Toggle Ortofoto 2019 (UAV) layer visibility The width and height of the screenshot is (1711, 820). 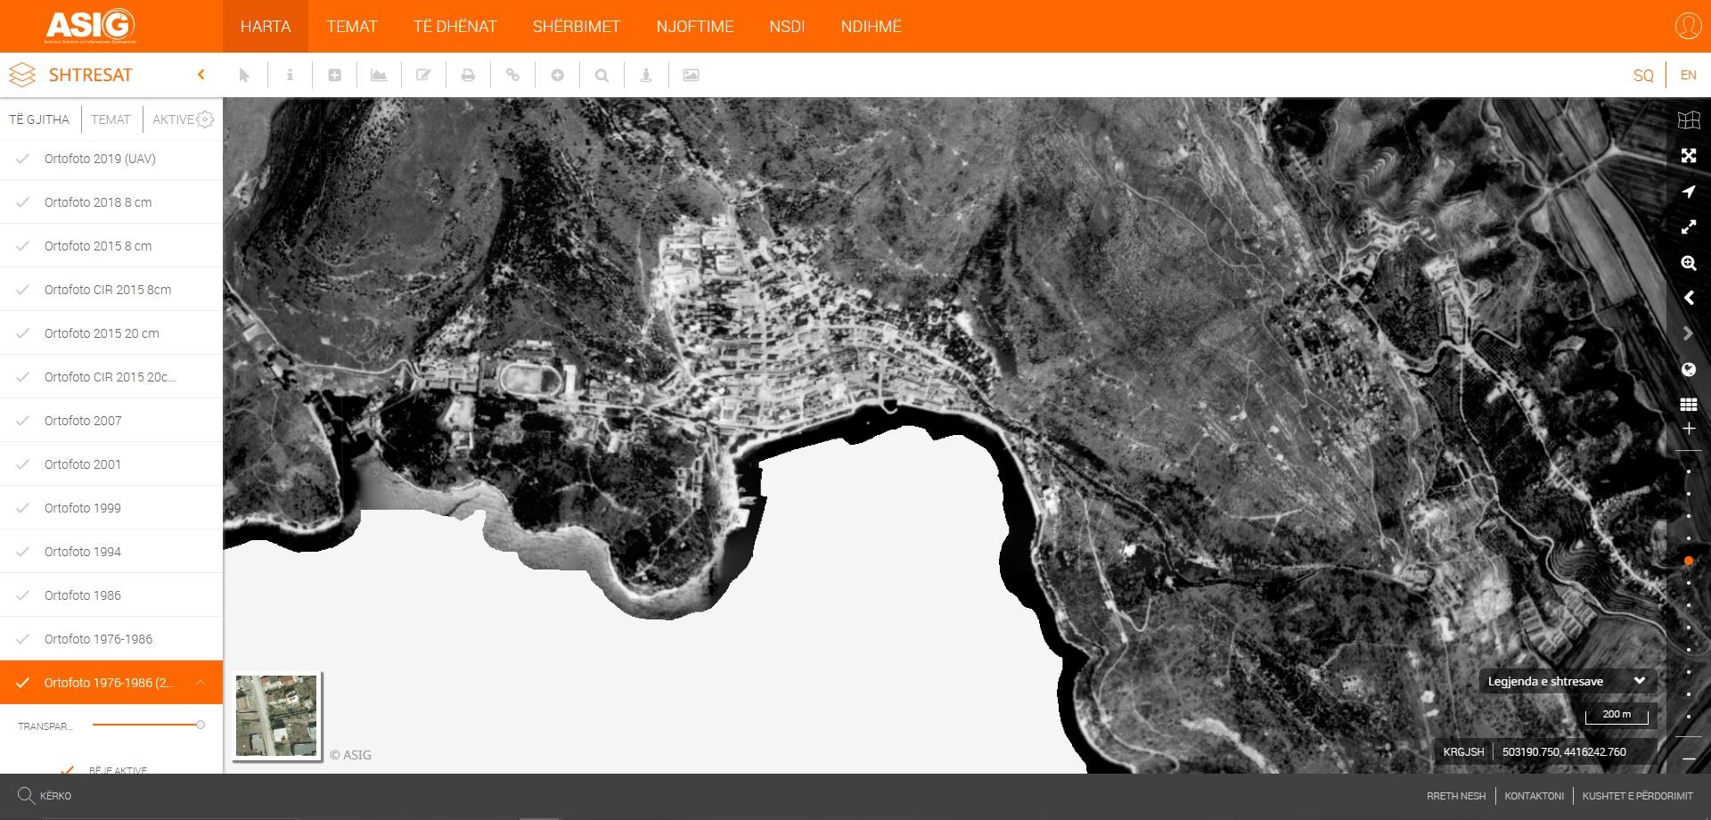click(23, 159)
